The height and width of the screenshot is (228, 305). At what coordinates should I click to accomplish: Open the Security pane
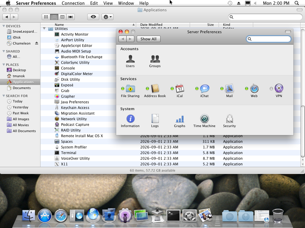(x=229, y=121)
